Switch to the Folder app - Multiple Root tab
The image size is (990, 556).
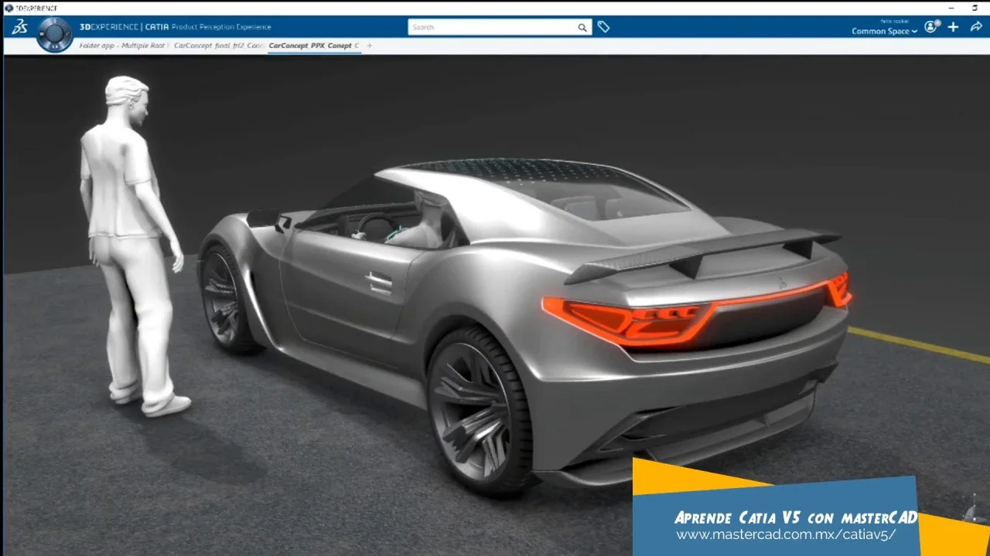click(x=124, y=46)
